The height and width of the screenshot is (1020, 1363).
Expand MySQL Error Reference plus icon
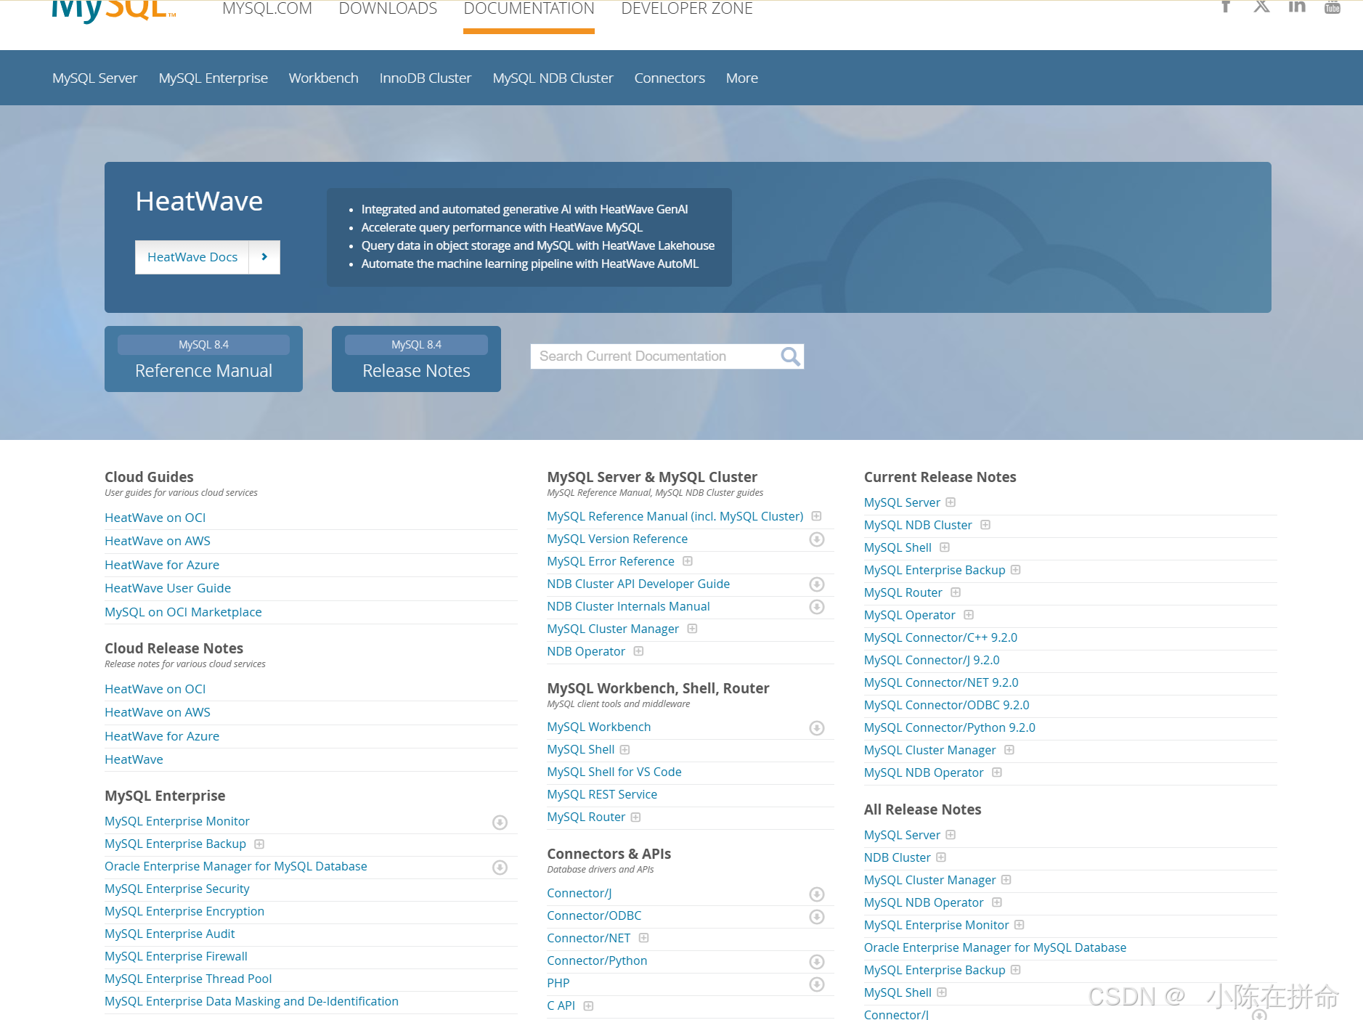[688, 561]
